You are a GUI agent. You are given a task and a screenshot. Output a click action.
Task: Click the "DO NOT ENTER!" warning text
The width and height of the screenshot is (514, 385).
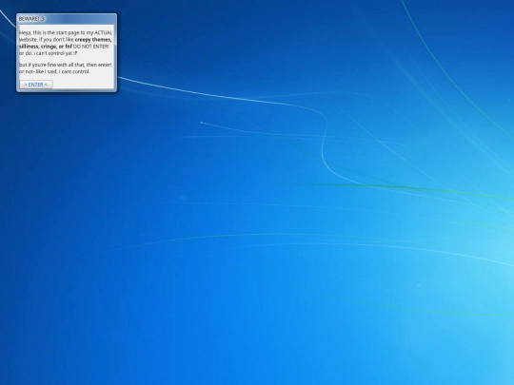pyautogui.click(x=91, y=47)
